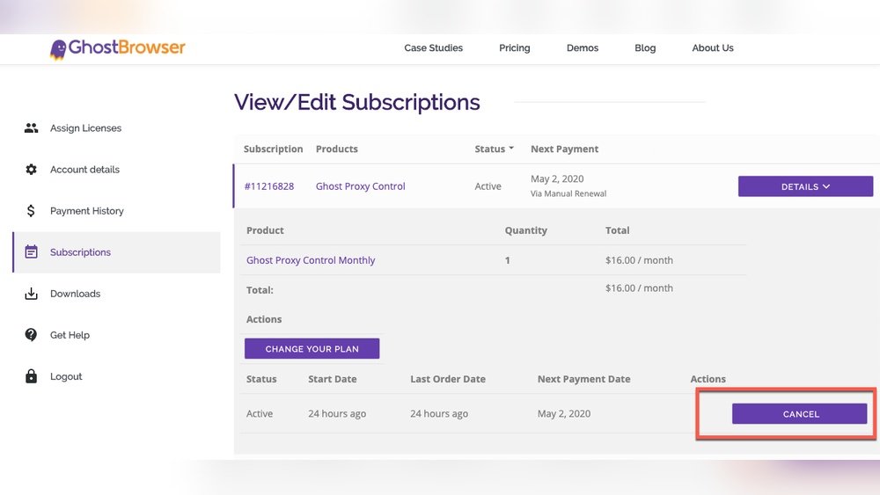Click the Get Help question mark icon
The image size is (880, 495).
[31, 335]
